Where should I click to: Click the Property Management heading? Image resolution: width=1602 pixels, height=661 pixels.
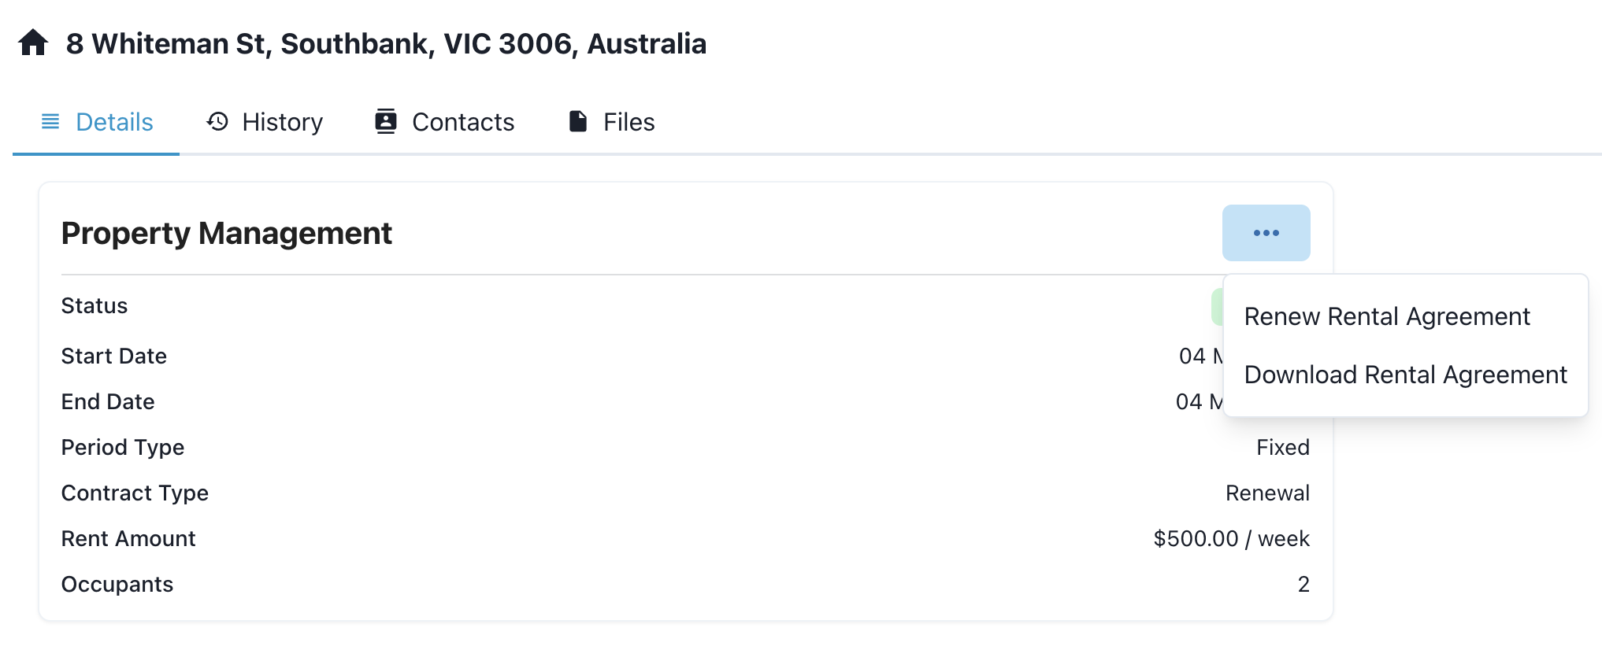(227, 234)
